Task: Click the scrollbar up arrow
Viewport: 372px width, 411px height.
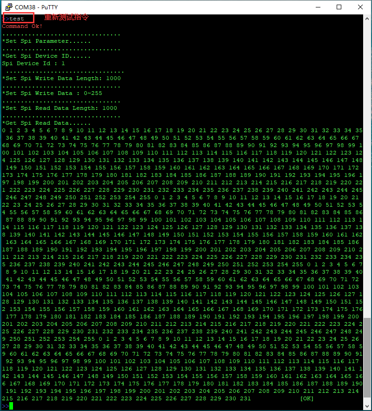Action: click(x=367, y=19)
